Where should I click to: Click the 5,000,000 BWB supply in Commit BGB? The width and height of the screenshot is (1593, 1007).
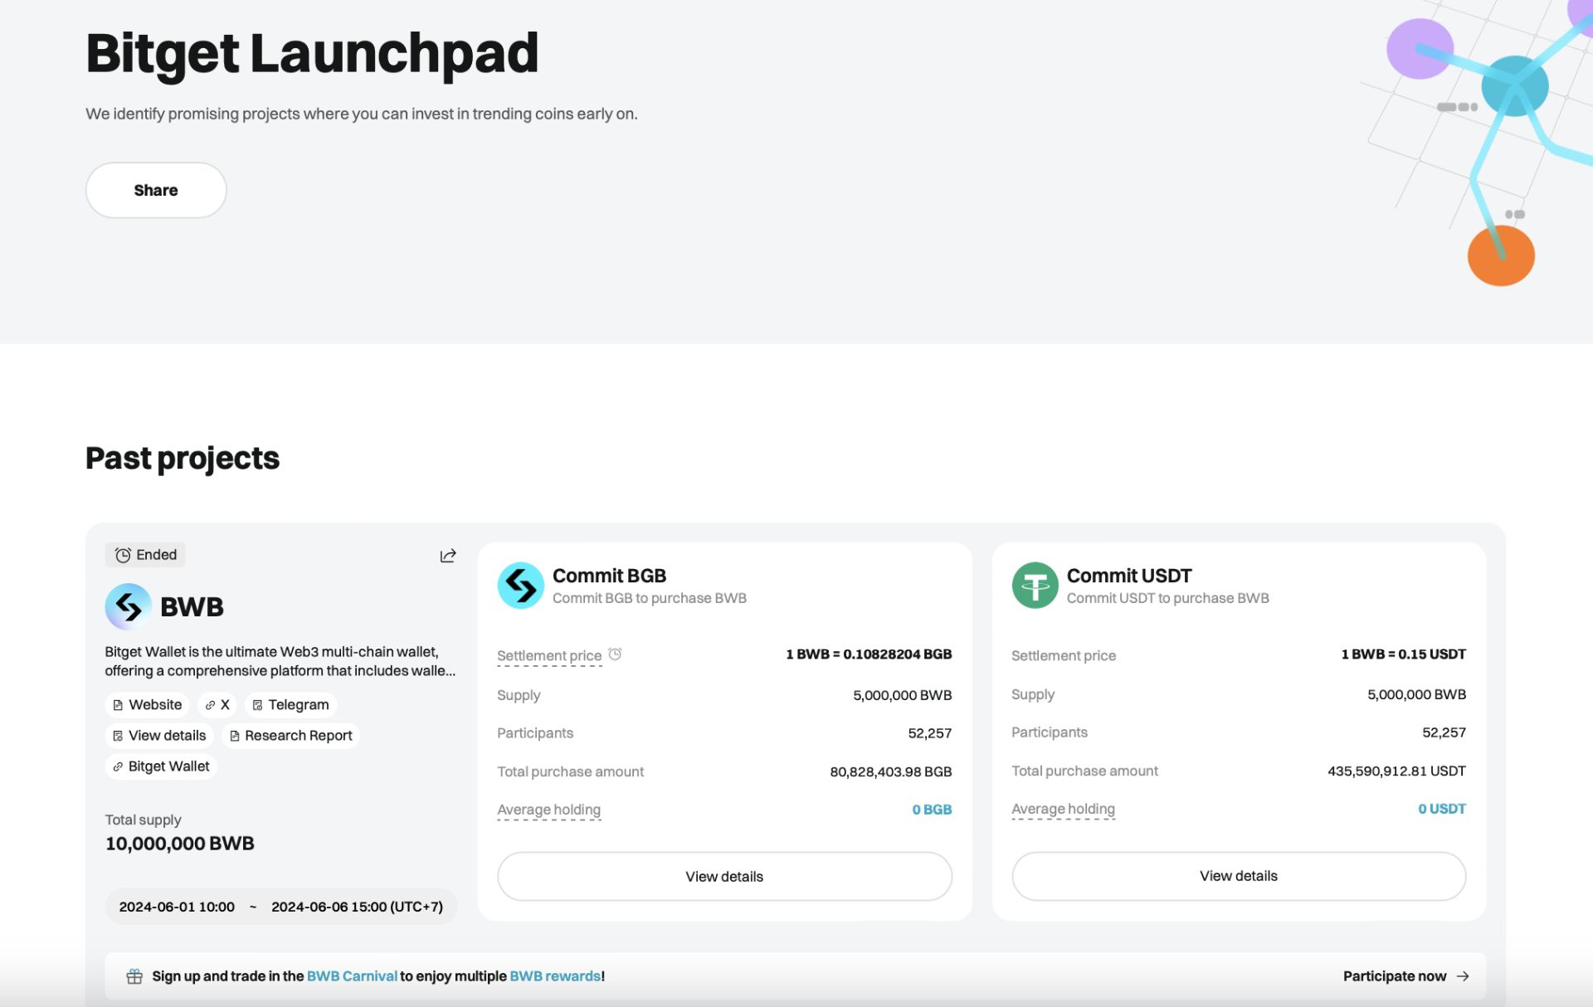(902, 695)
